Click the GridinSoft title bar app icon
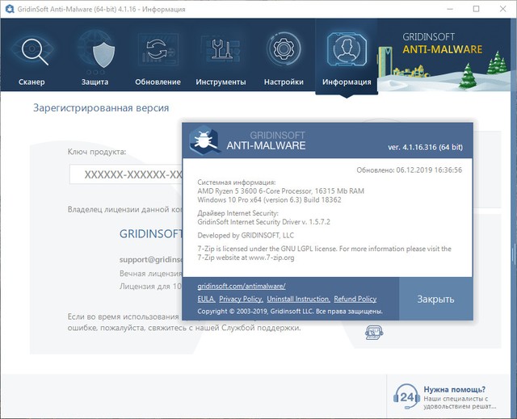The height and width of the screenshot is (419, 517). point(10,10)
